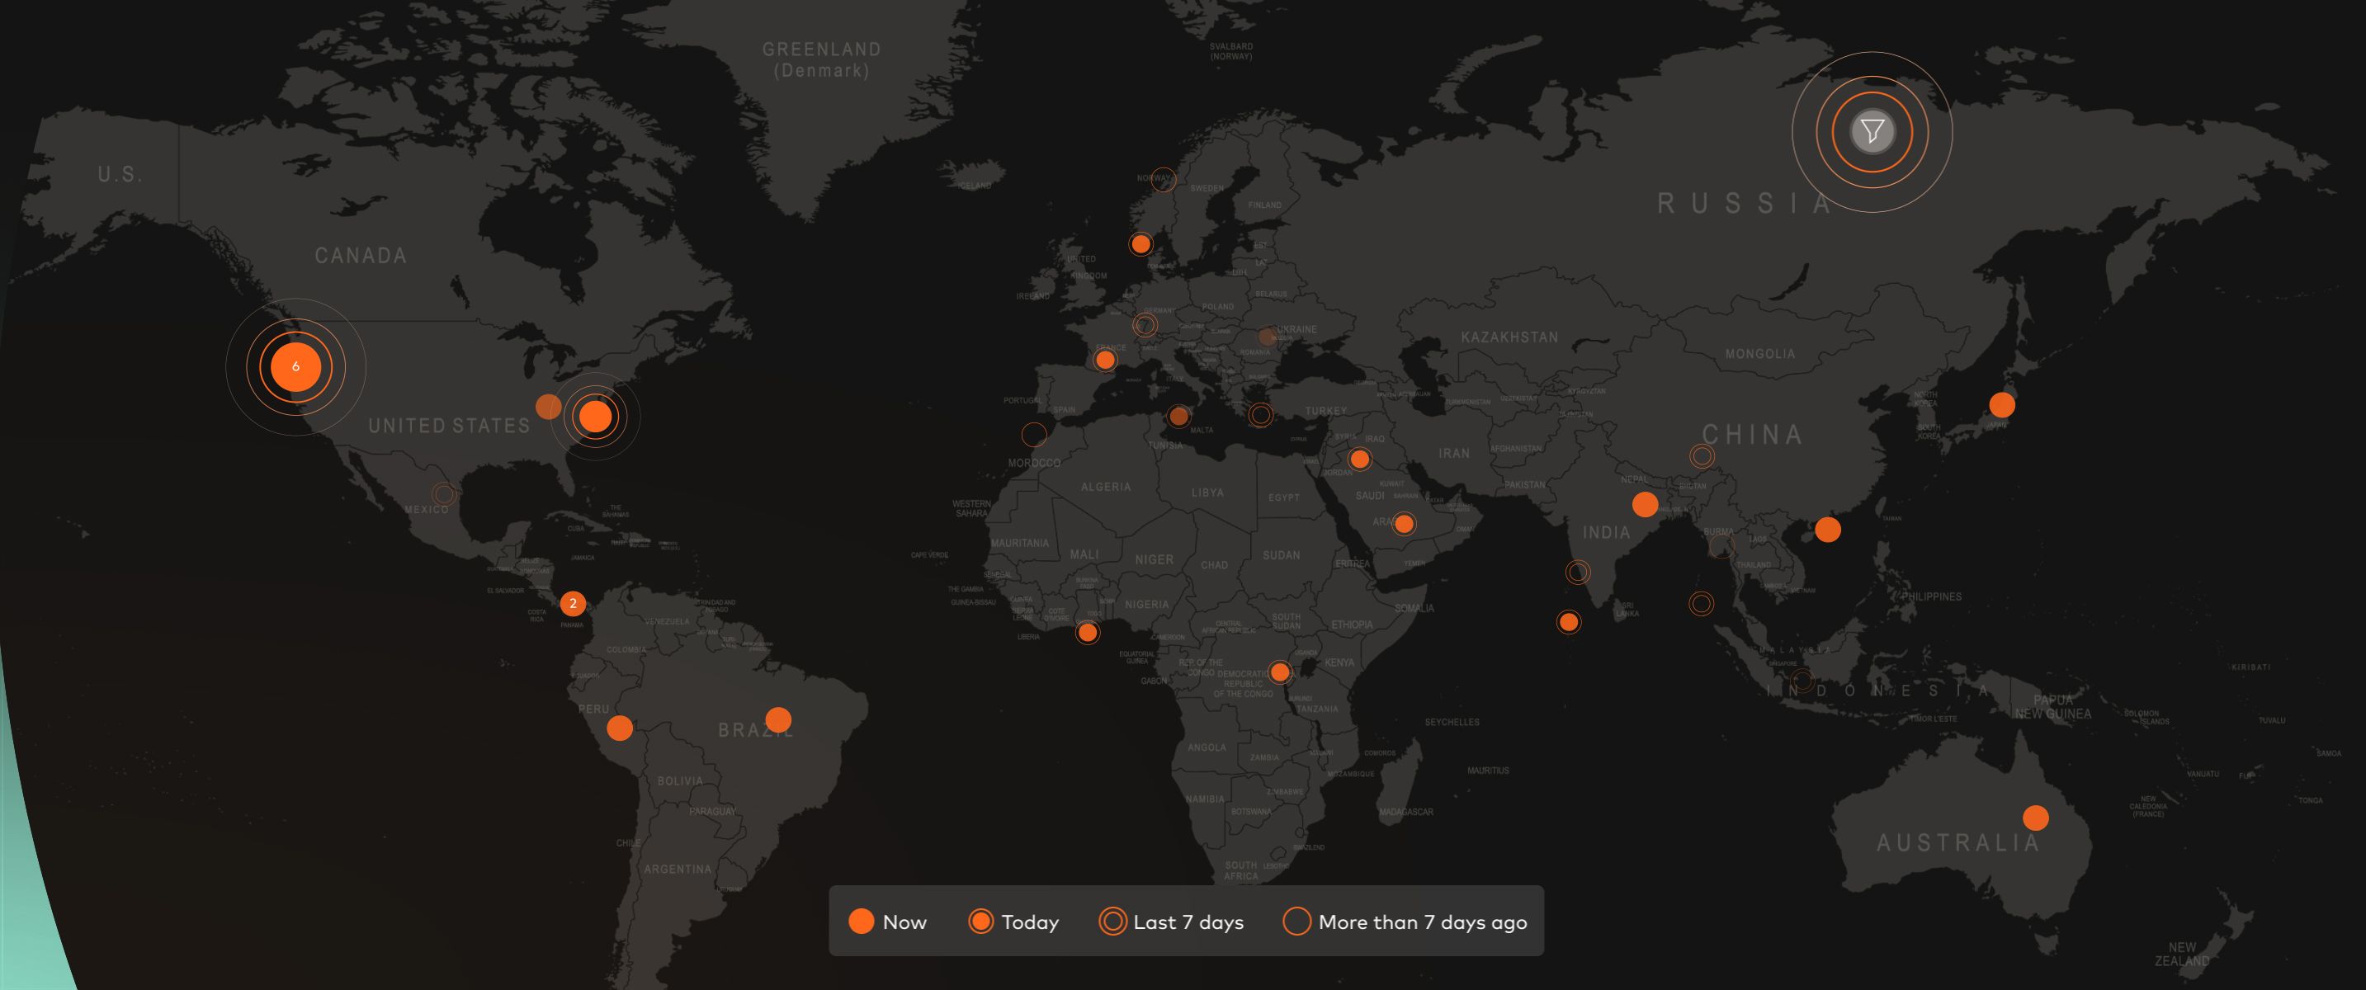This screenshot has height=990, width=2366.
Task: Click the marker in Saudi Arabia
Action: click(x=1404, y=525)
